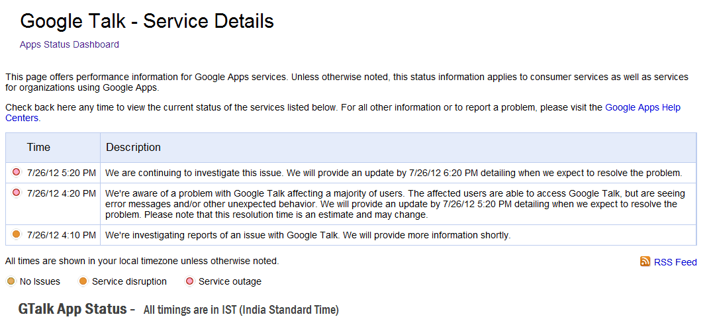Screen dimensions: 711x329
Task: Click the orange disruption icon for 4:10 PM
Action: pos(17,235)
